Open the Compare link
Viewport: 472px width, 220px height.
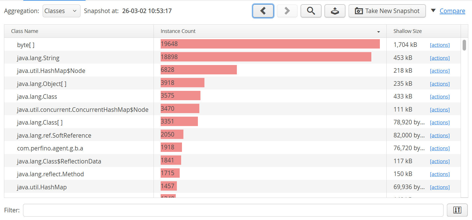[x=452, y=11]
